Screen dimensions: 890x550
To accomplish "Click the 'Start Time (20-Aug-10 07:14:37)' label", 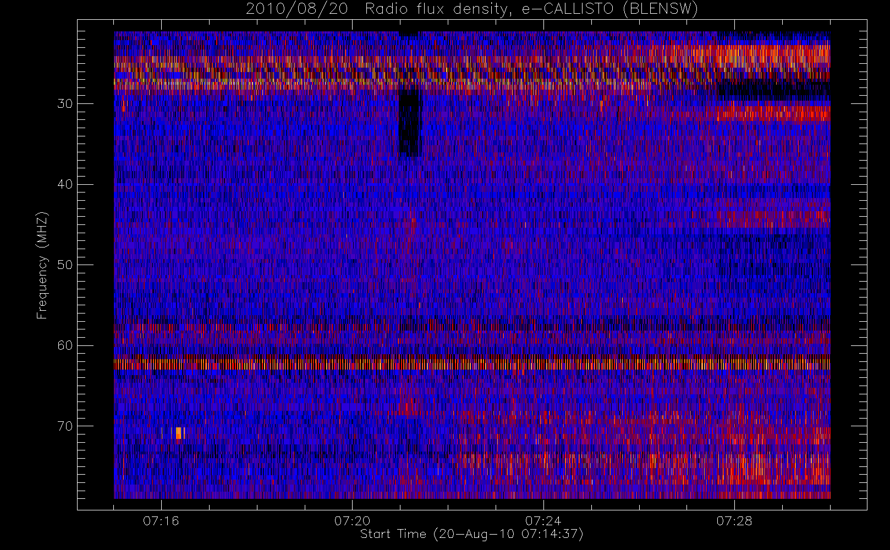I will coord(471,534).
